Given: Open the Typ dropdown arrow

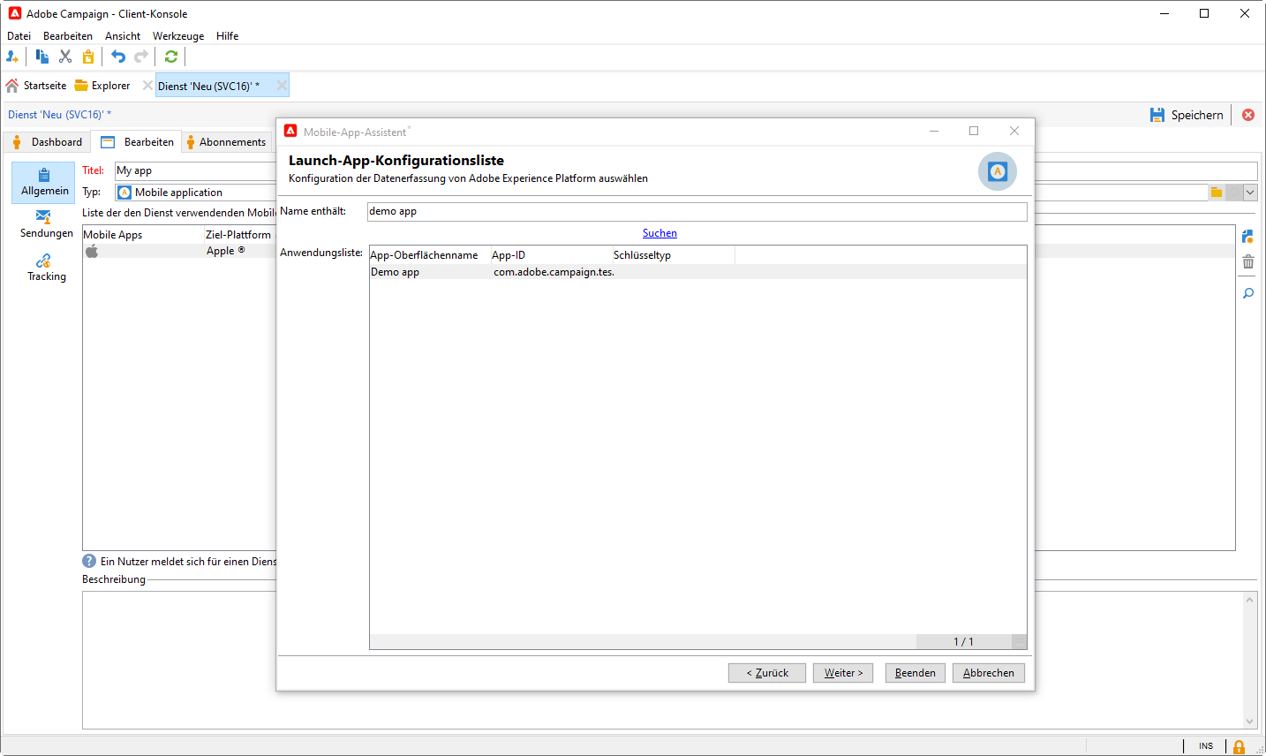Looking at the screenshot, I should click(x=1250, y=193).
